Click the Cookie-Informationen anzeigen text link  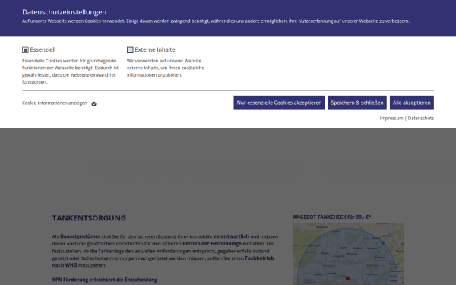tap(55, 103)
